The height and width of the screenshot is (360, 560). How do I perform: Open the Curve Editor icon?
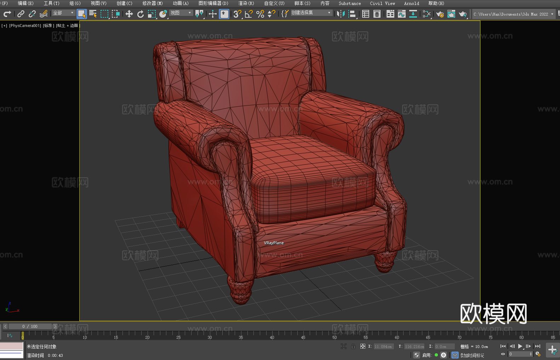click(402, 14)
